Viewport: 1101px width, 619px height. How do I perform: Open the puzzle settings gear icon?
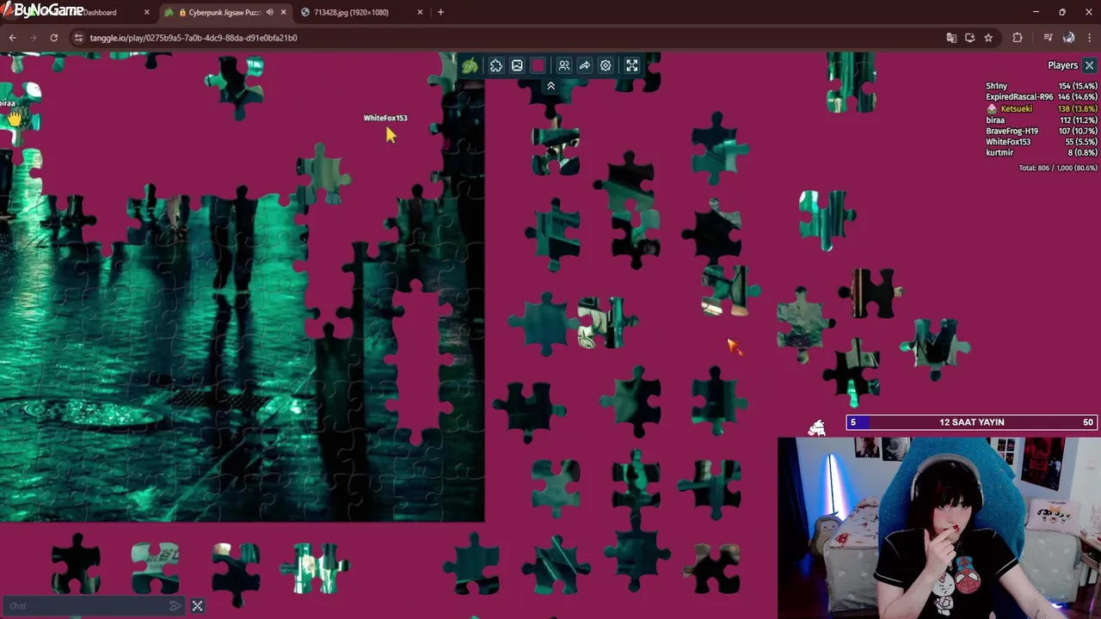pos(606,65)
